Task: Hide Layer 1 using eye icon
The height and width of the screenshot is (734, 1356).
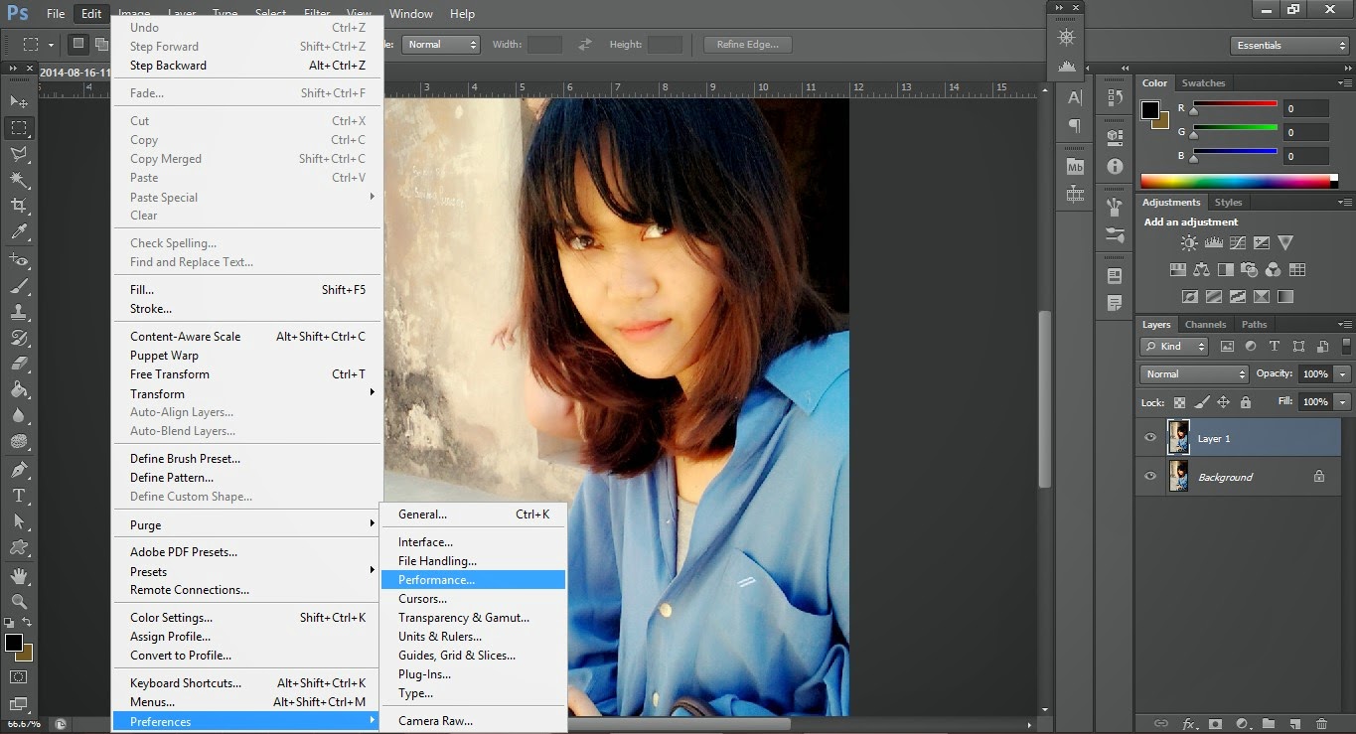Action: click(x=1150, y=438)
